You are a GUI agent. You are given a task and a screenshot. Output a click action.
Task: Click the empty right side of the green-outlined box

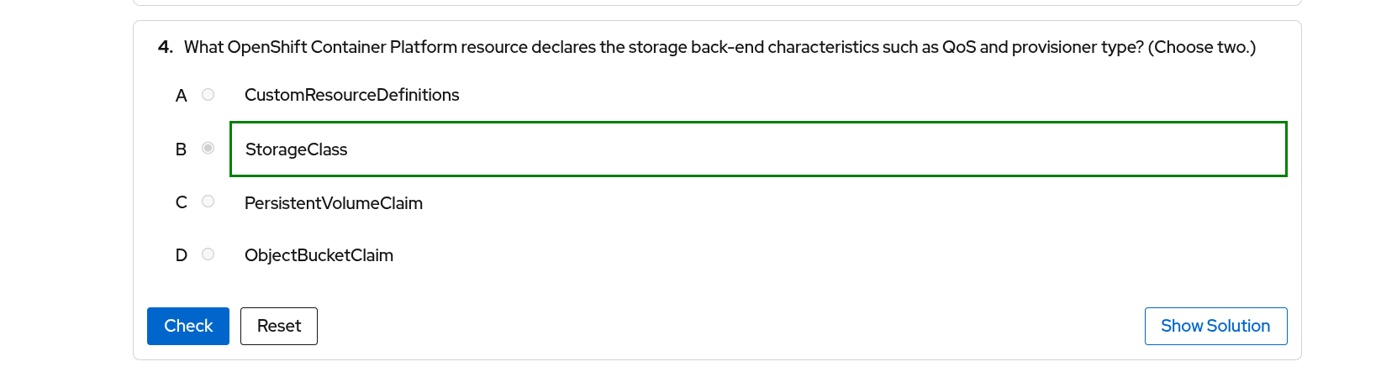point(1009,149)
